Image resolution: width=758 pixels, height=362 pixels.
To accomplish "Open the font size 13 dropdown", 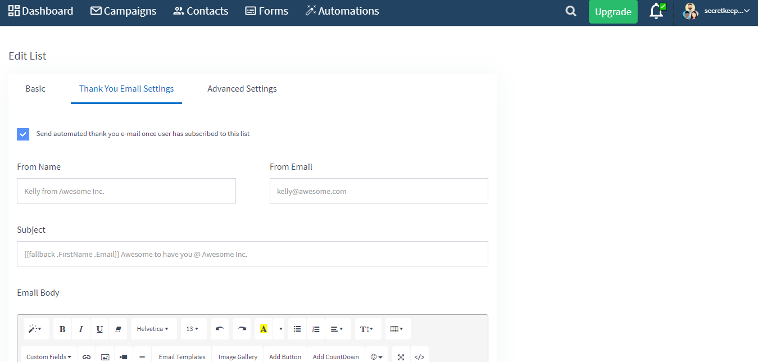I will click(193, 329).
